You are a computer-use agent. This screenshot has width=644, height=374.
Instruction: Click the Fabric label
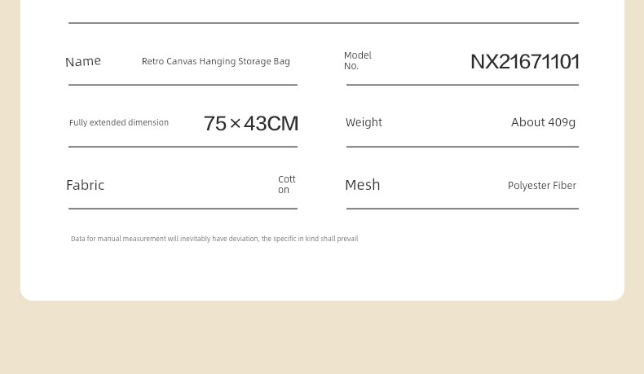pos(85,185)
